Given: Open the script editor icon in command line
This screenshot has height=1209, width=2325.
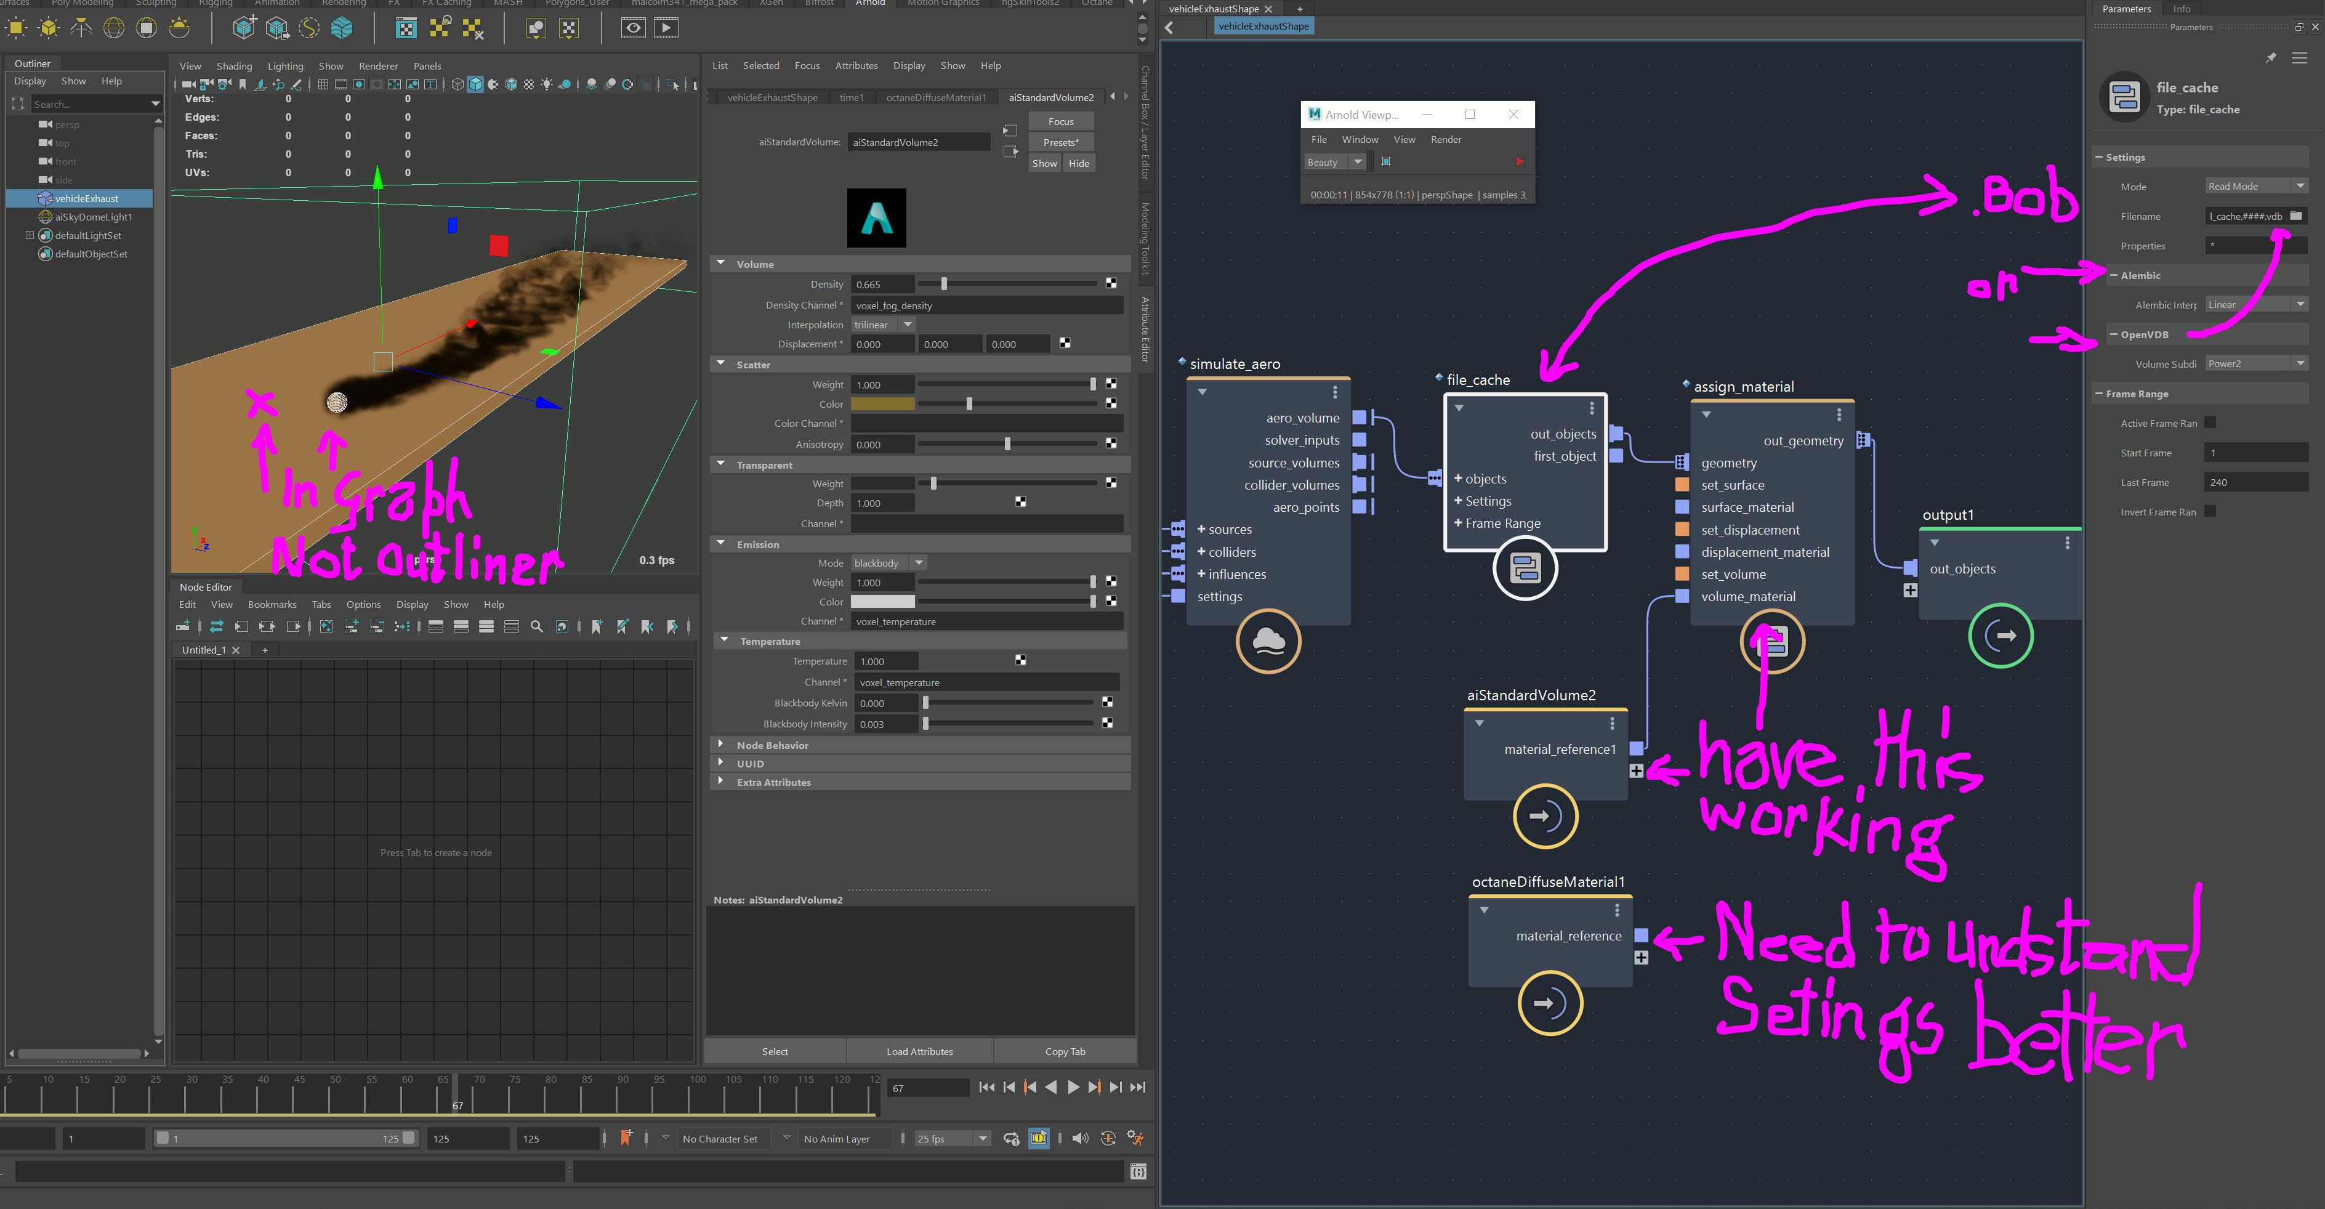Looking at the screenshot, I should pyautogui.click(x=1138, y=1171).
